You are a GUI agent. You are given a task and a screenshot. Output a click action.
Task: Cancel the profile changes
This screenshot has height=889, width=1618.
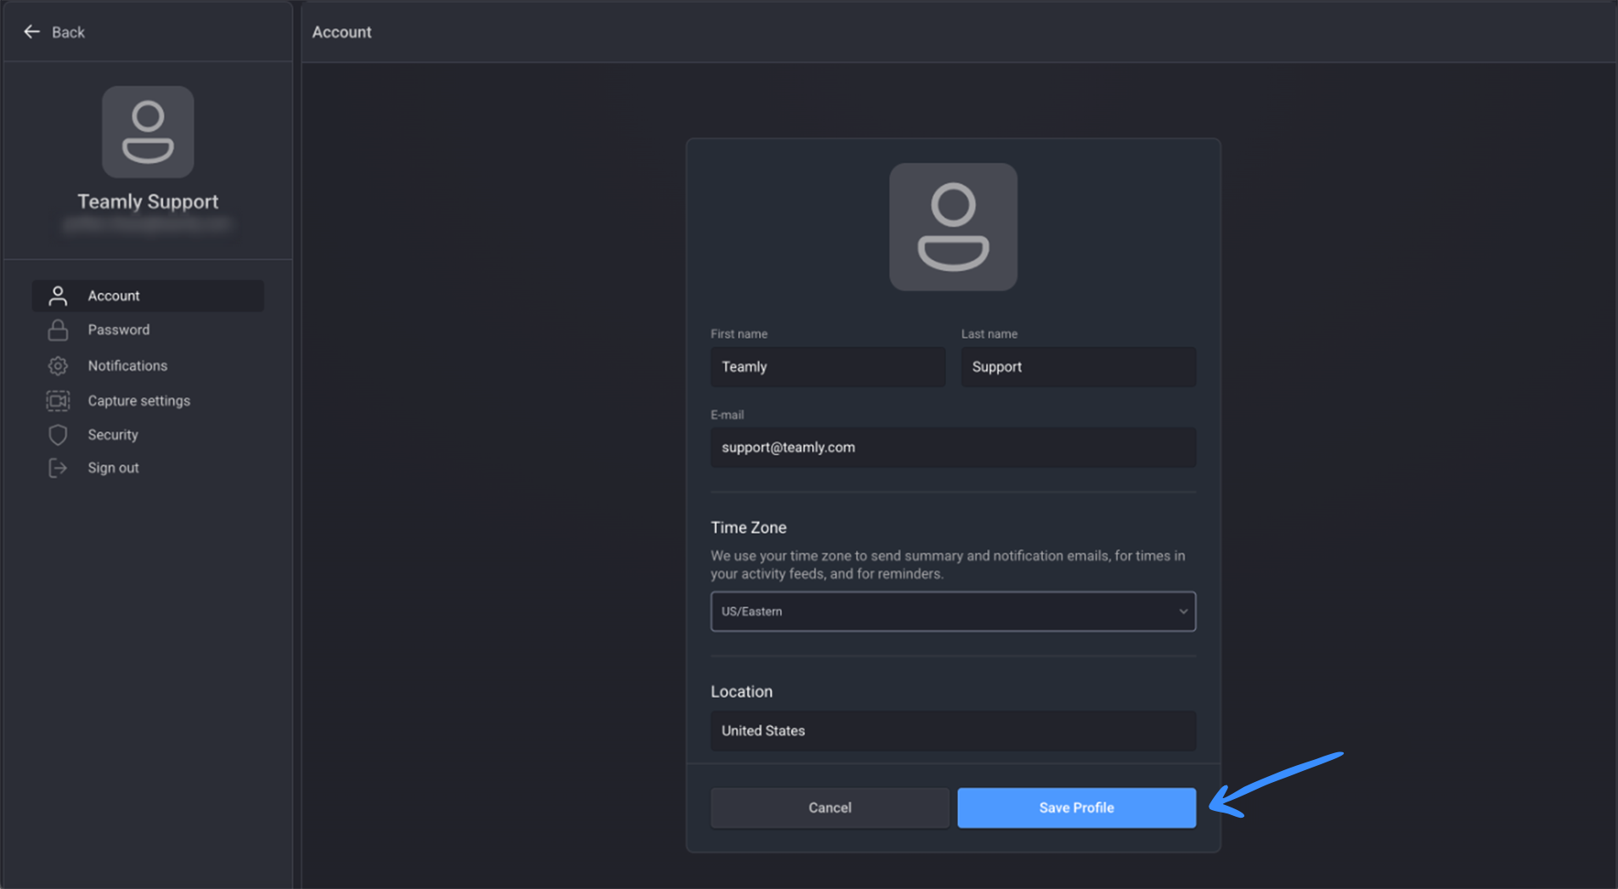[830, 807]
